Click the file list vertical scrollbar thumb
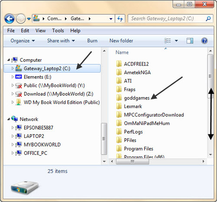This screenshot has height=202, width=217. click(x=210, y=76)
